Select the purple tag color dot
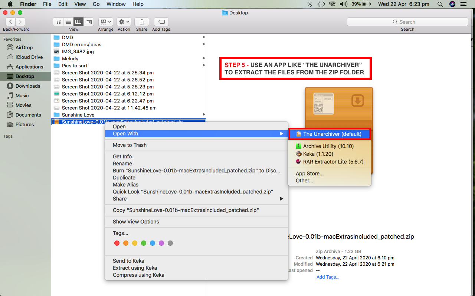Viewport: 475px width, 296px height. point(161,243)
